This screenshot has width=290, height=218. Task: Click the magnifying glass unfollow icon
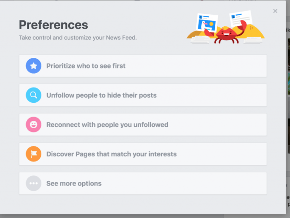pyautogui.click(x=33, y=95)
